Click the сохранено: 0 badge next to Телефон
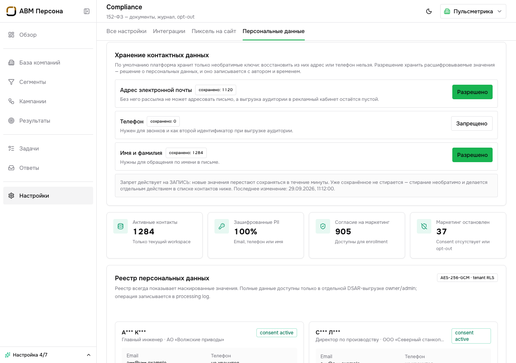The height and width of the screenshot is (363, 516). (163, 121)
